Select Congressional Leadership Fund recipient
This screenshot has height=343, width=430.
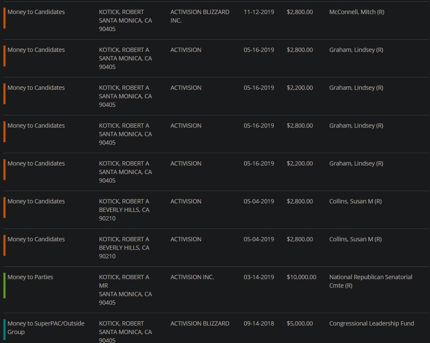pos(371,323)
